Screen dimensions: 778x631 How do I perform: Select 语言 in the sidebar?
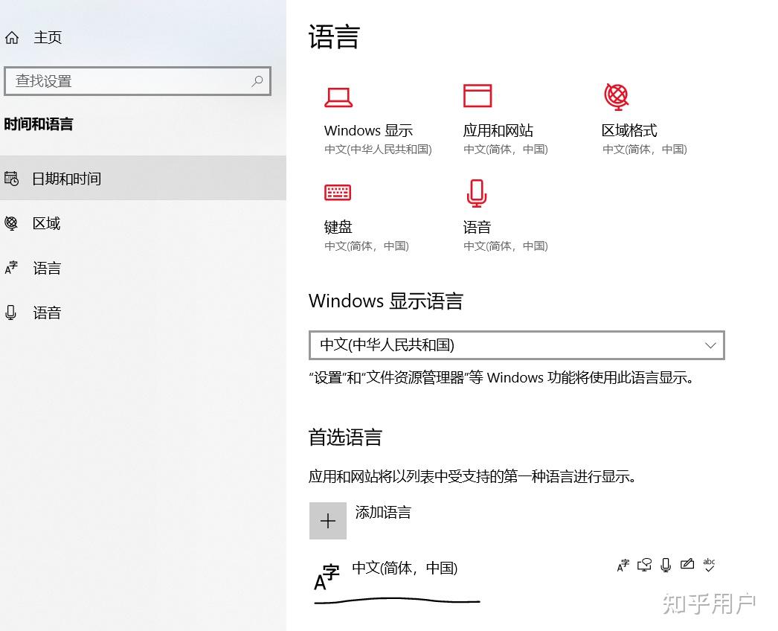pos(143,268)
